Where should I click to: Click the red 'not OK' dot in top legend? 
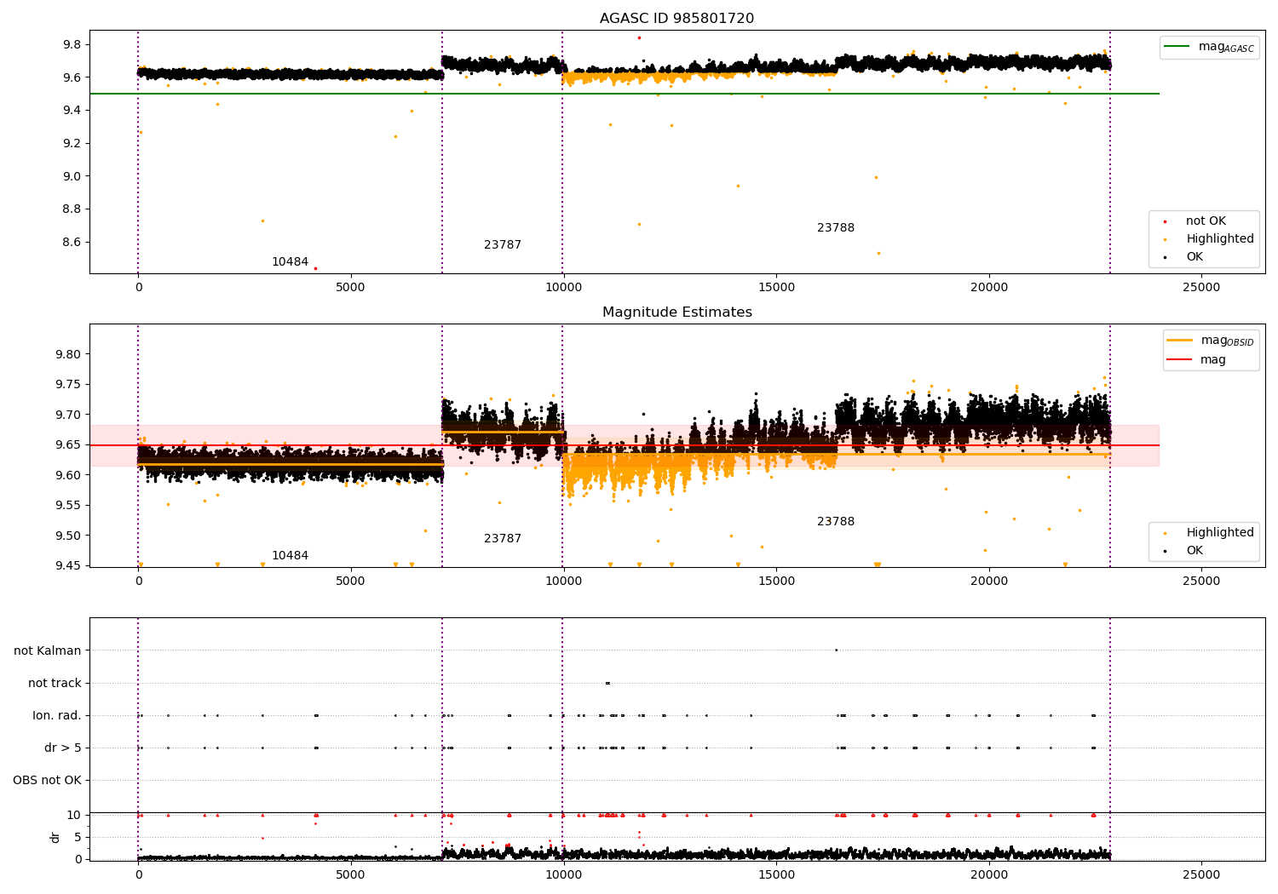click(x=1166, y=221)
